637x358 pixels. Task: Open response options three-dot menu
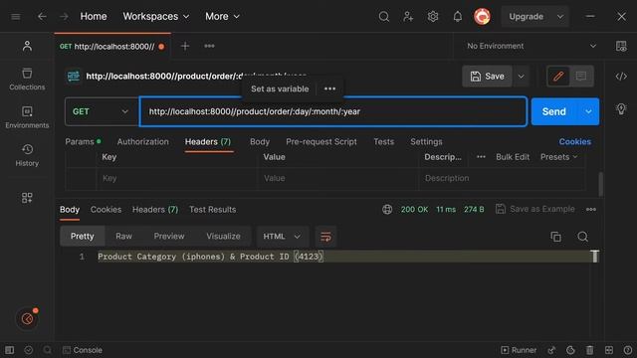[591, 210]
